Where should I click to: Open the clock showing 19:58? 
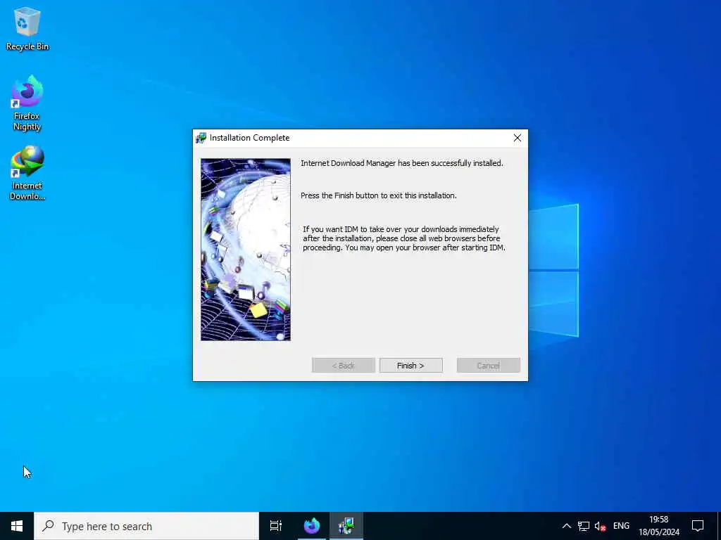point(659,526)
